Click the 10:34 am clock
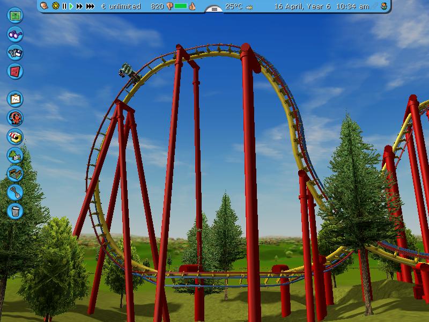Screen dimensions: 429x322 (352, 6)
